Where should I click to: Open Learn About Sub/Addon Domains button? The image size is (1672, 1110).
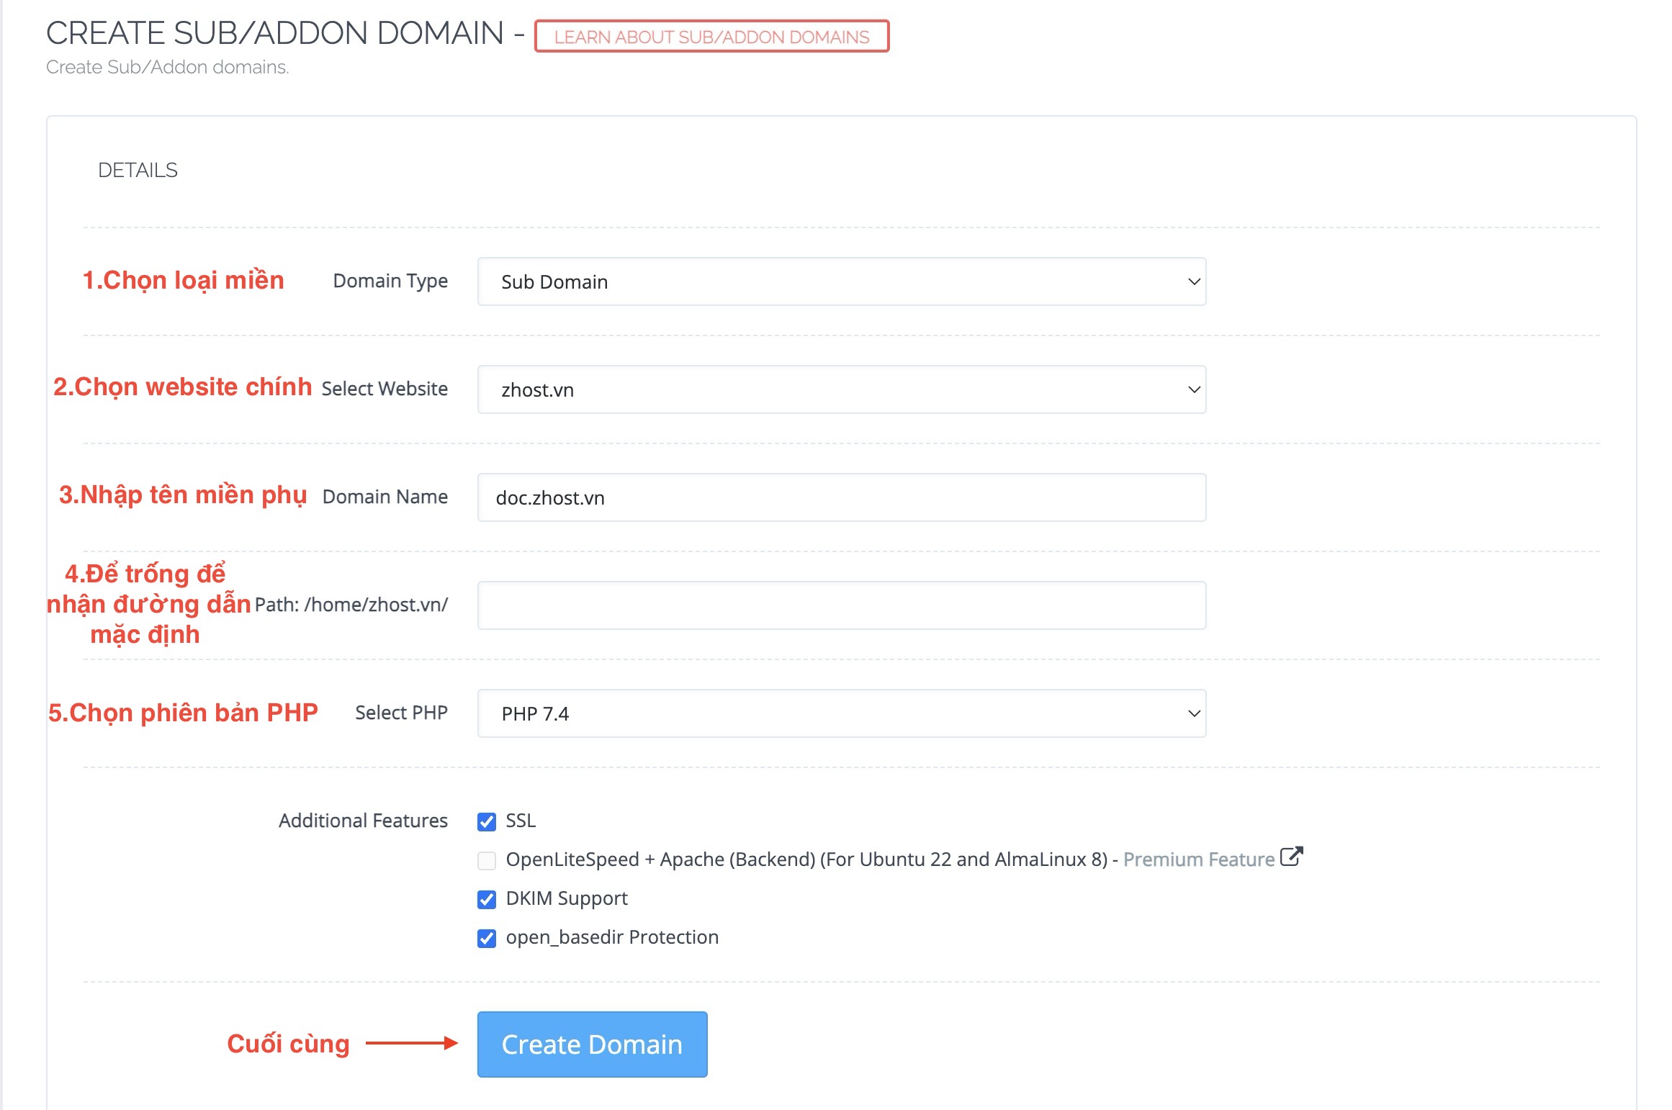(x=711, y=37)
